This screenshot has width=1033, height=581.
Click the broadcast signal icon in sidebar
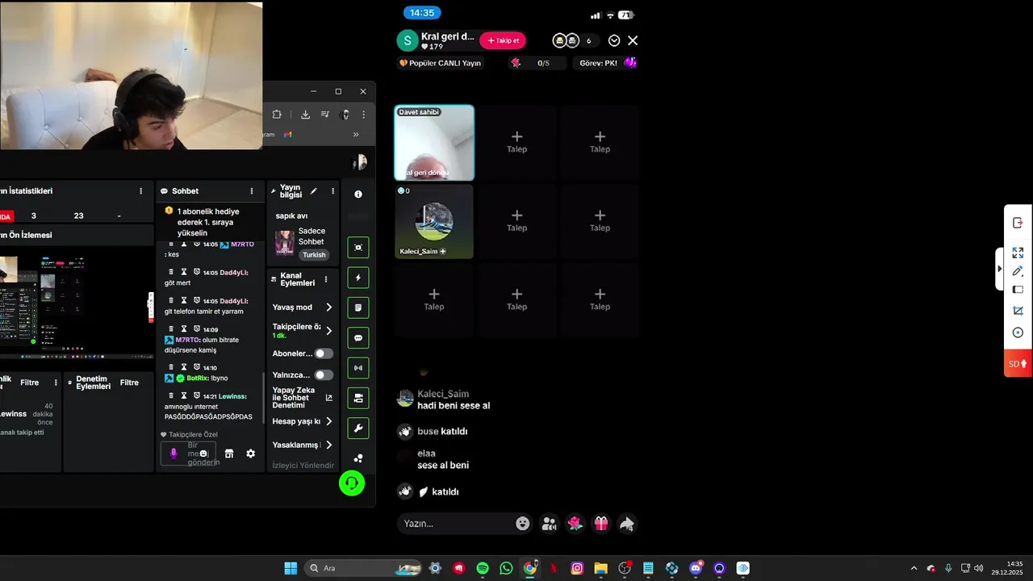click(x=358, y=368)
